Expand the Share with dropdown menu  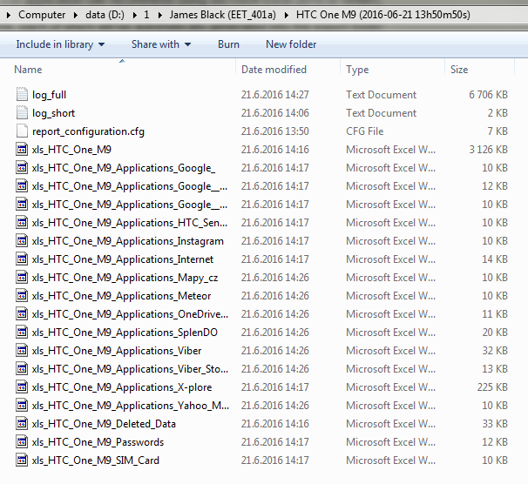coord(160,44)
